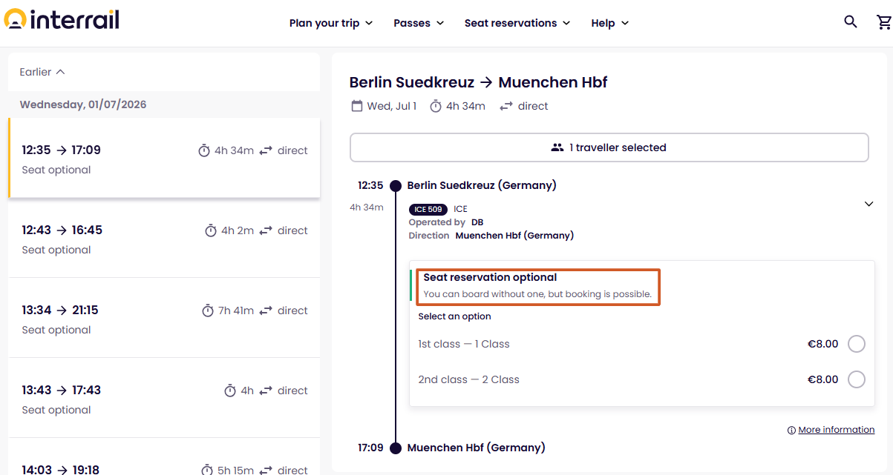Click the Select an option label

pos(454,316)
